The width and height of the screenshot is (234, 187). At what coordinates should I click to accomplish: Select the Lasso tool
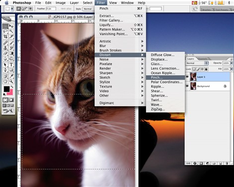tap(5, 31)
